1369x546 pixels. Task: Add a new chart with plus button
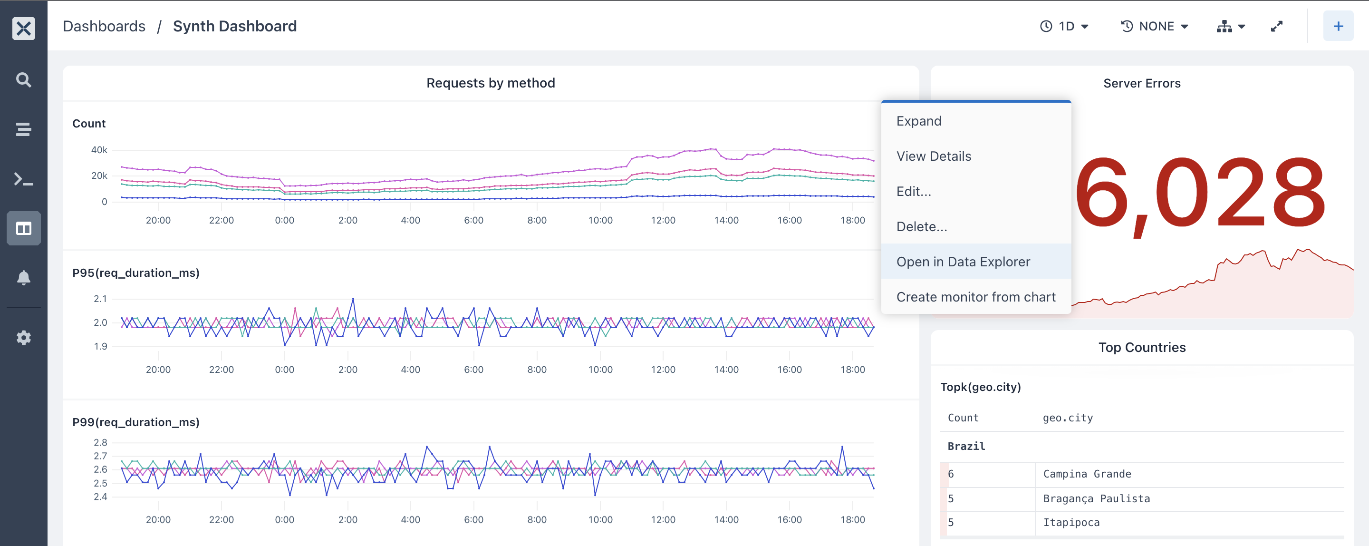(1338, 26)
